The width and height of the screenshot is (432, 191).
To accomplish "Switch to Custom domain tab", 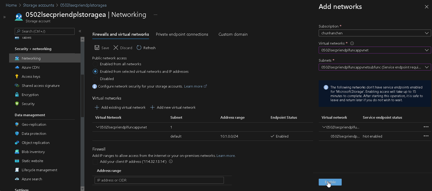I will 233,35.
